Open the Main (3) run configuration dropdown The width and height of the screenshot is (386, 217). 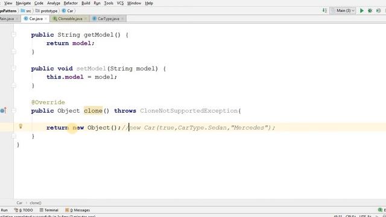pos(343,11)
